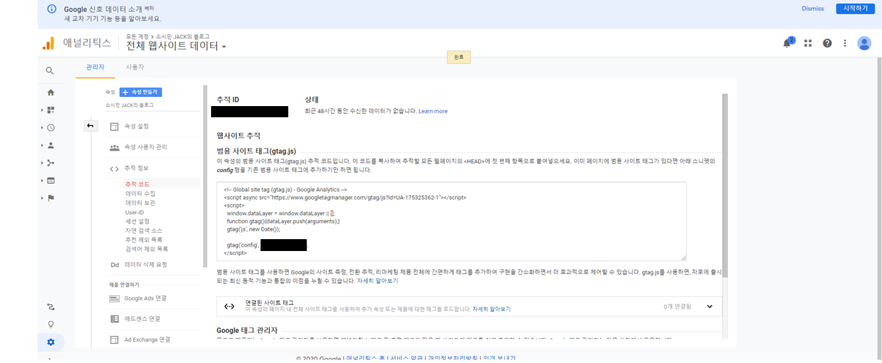Expand the Conversions sidebar arrow

coord(42,198)
